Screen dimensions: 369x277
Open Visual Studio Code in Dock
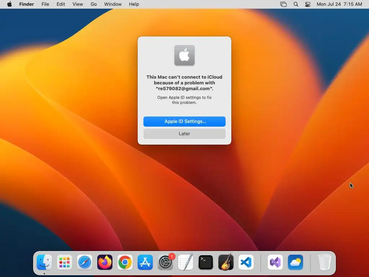pyautogui.click(x=246, y=263)
